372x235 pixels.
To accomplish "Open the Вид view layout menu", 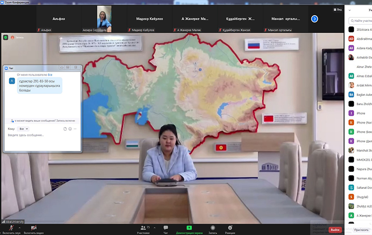I will pyautogui.click(x=338, y=9).
